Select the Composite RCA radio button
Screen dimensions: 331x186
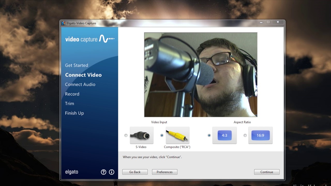click(162, 135)
